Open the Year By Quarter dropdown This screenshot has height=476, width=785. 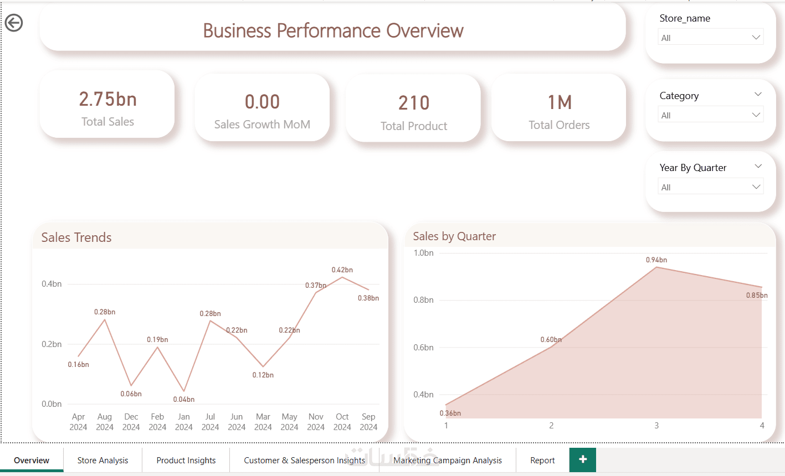click(x=711, y=187)
